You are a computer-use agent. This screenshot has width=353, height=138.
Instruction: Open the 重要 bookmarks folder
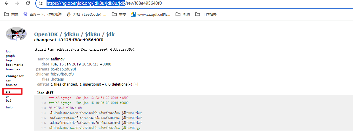(119, 15)
